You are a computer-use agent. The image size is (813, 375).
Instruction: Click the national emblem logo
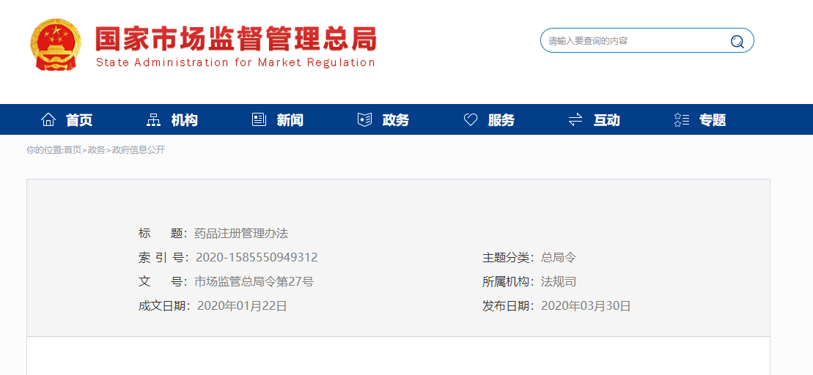click(56, 44)
